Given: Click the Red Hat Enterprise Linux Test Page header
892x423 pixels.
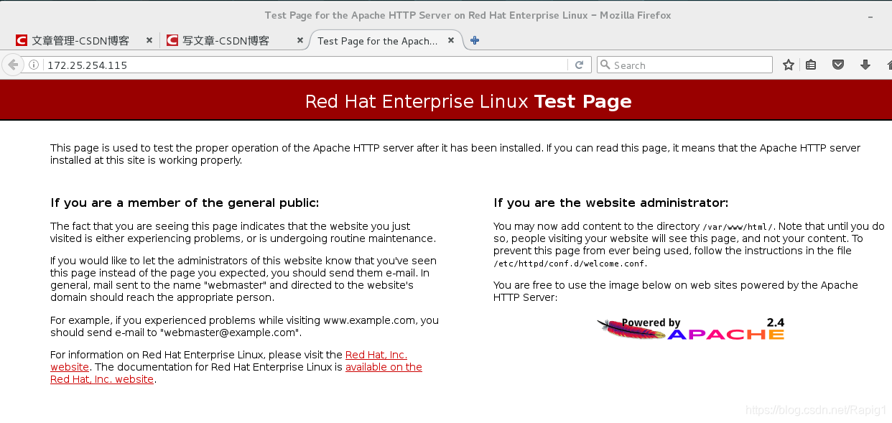Looking at the screenshot, I should [x=468, y=101].
